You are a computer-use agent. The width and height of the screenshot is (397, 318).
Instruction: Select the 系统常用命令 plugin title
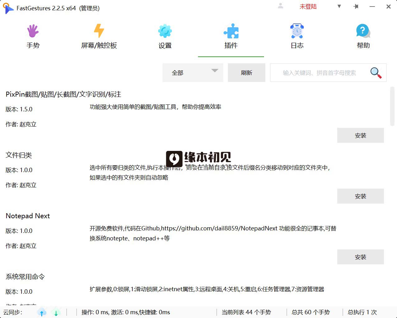(25, 277)
